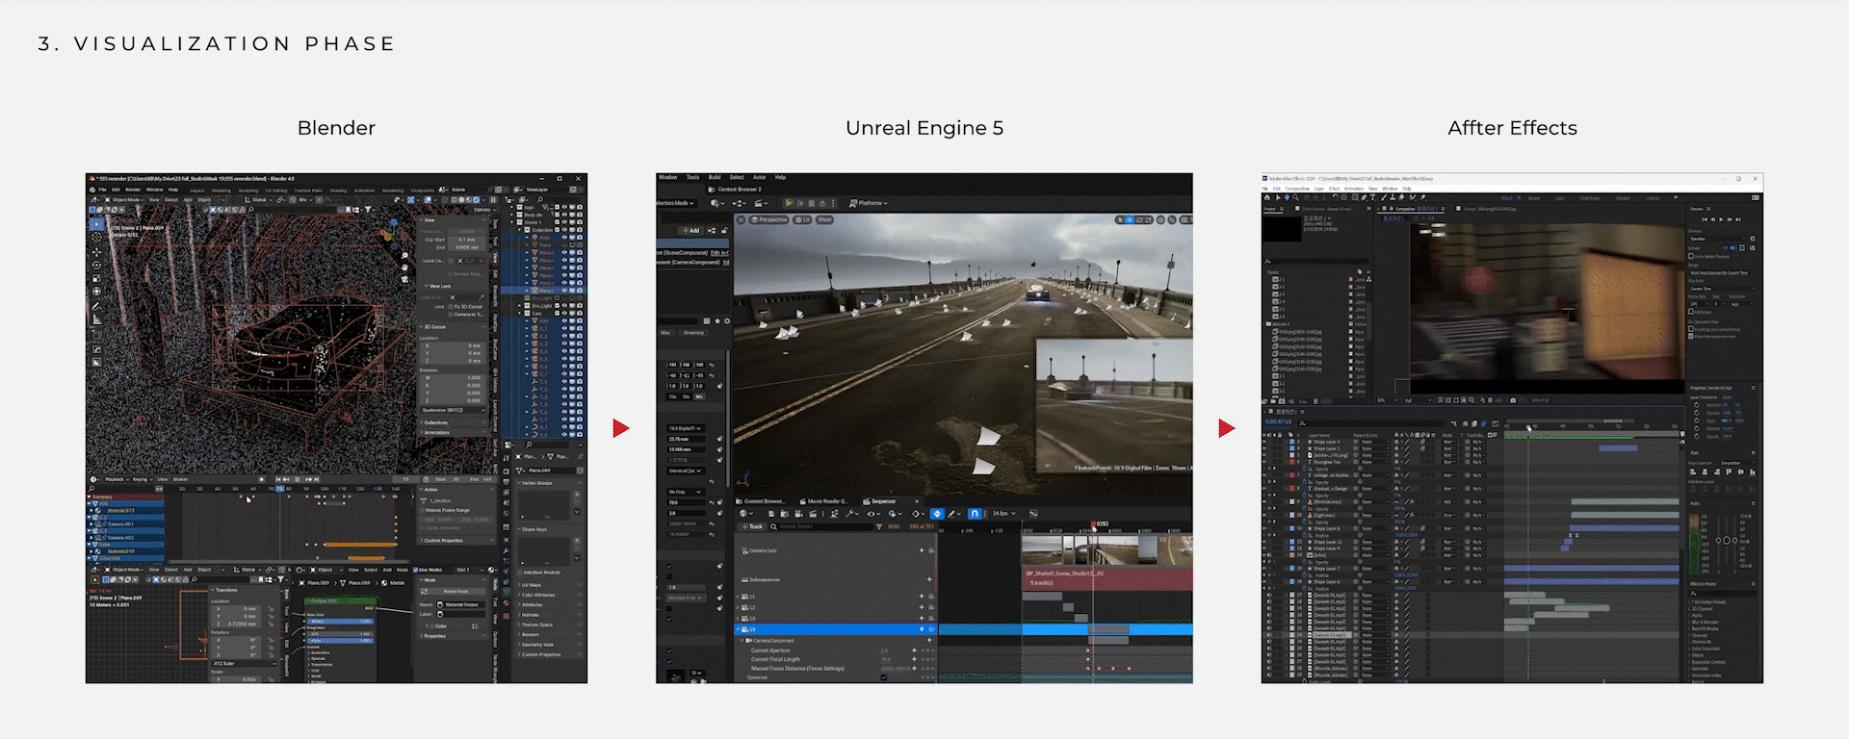Open the Effect menu in After Effects

click(x=1334, y=189)
